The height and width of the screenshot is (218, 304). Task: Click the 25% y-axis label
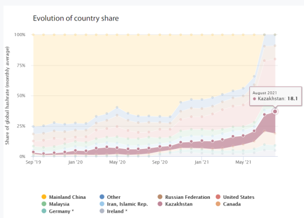(21, 126)
